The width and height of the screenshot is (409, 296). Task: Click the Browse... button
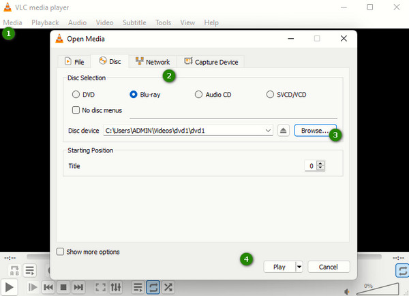pos(315,131)
